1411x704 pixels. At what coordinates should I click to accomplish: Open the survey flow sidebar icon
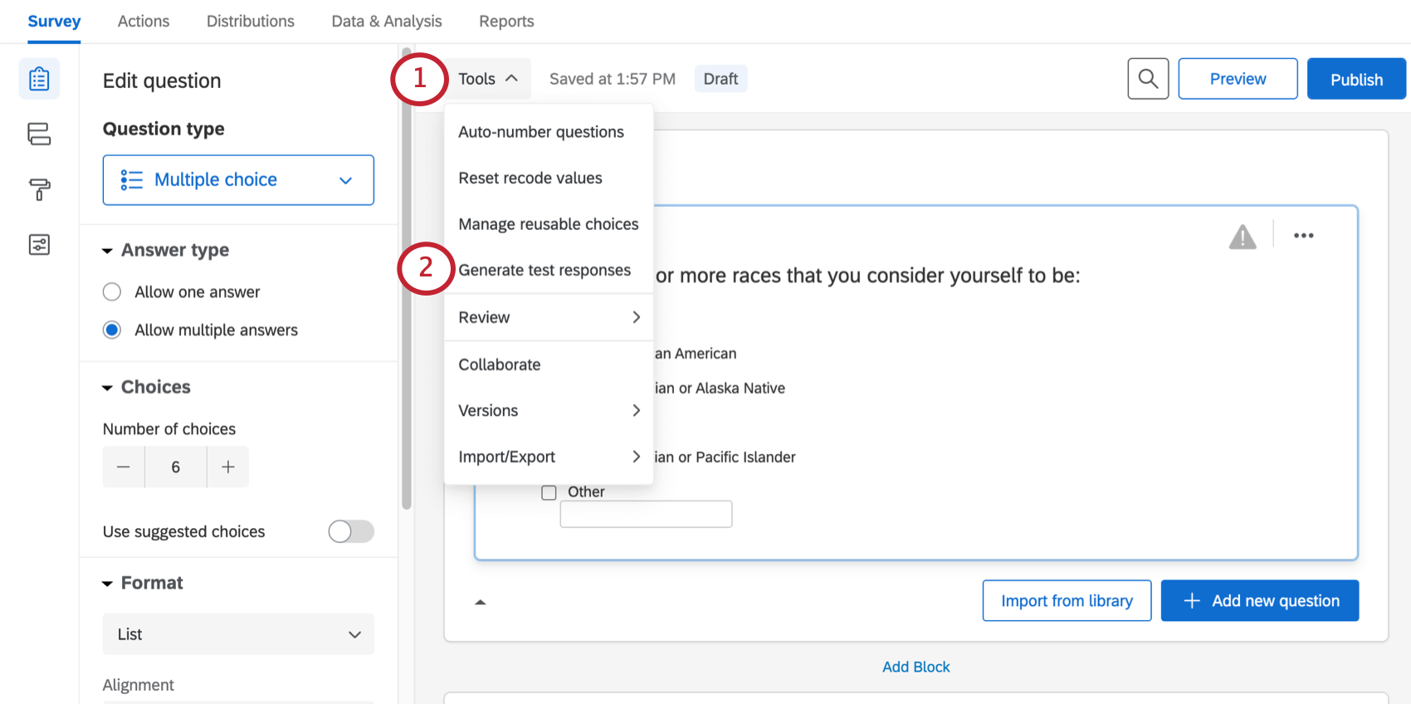click(x=39, y=134)
